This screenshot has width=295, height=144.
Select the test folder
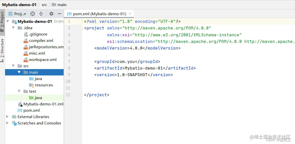[35, 91]
